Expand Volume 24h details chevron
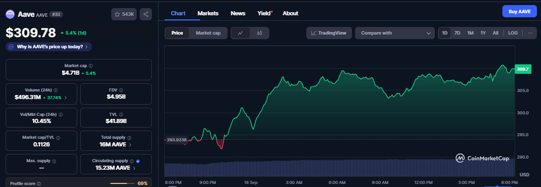The image size is (541, 187). (x=66, y=98)
